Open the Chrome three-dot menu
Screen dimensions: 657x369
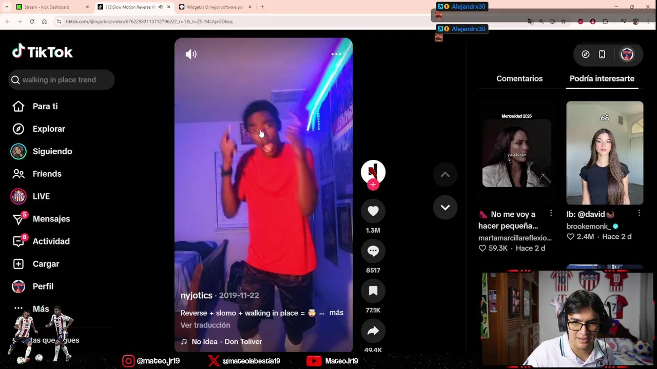click(649, 22)
